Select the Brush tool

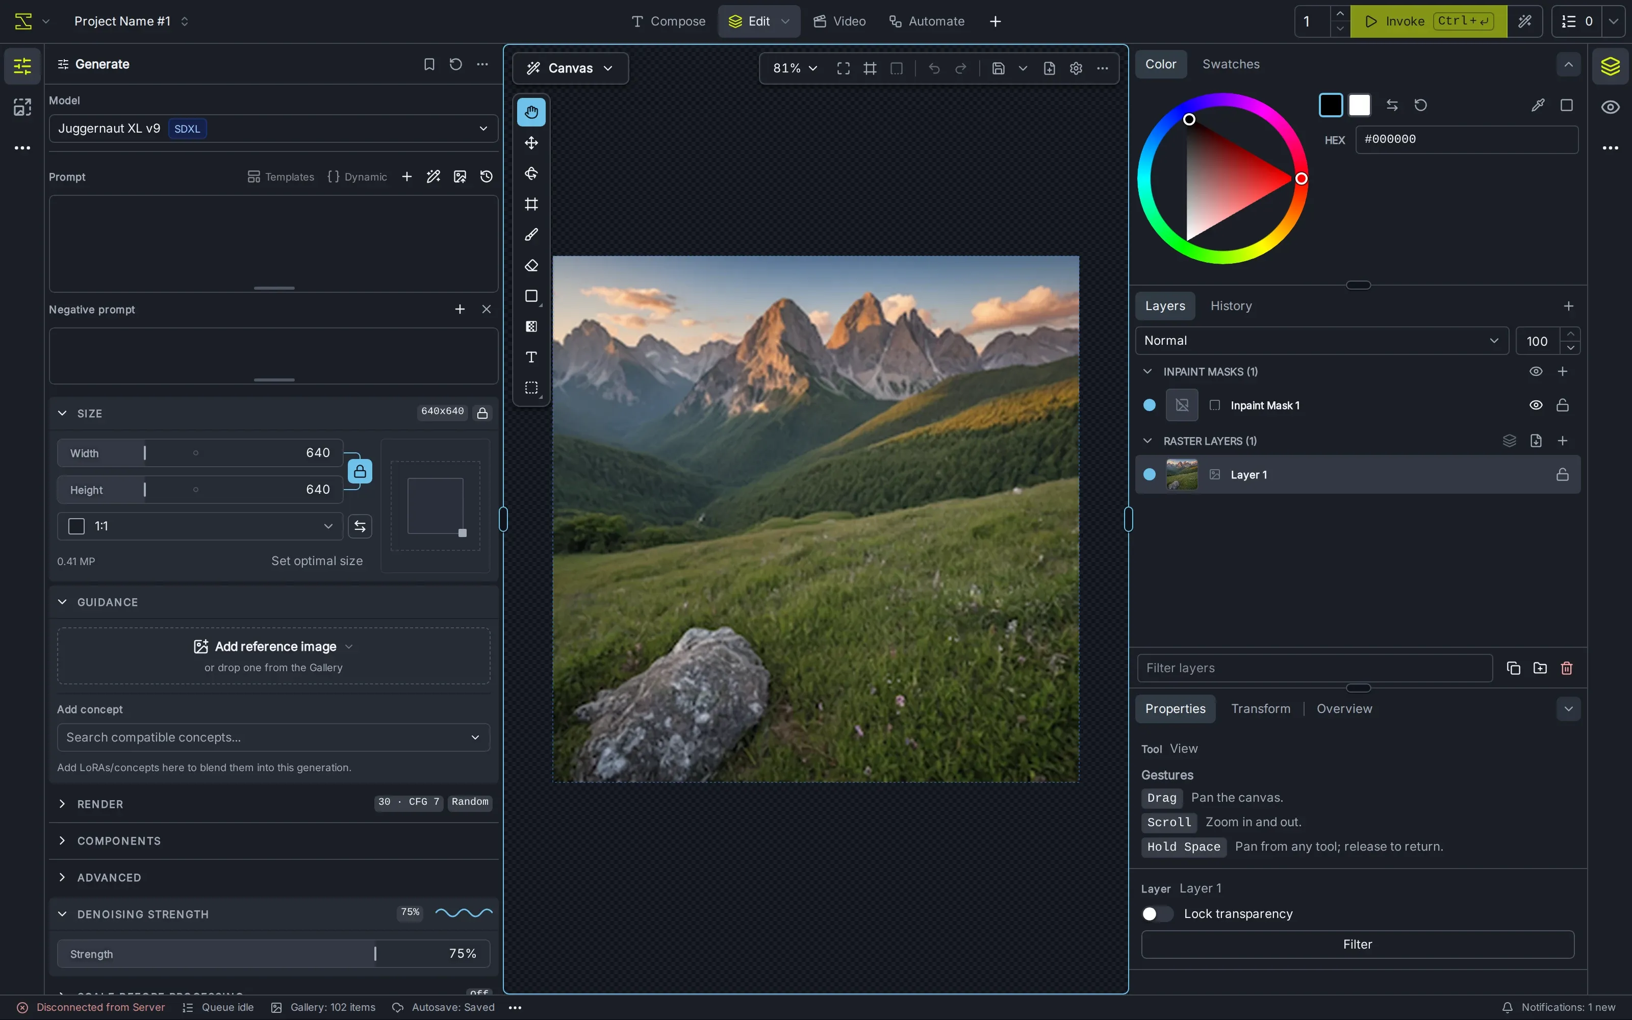point(531,235)
